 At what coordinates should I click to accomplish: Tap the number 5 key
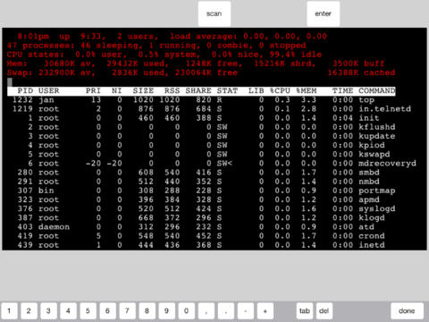pos(88,311)
